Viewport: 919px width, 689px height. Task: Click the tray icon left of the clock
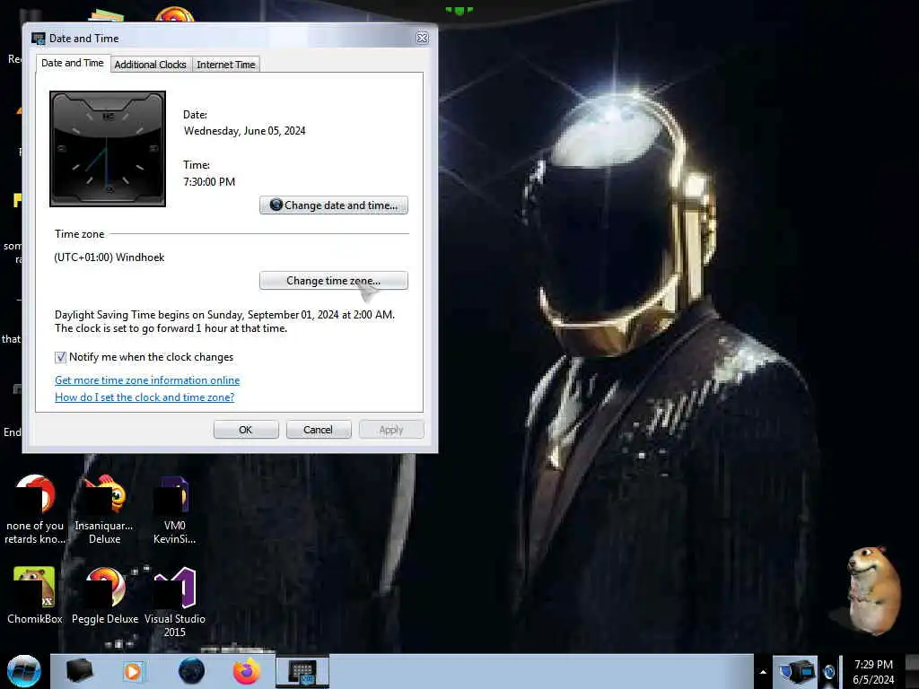[828, 672]
